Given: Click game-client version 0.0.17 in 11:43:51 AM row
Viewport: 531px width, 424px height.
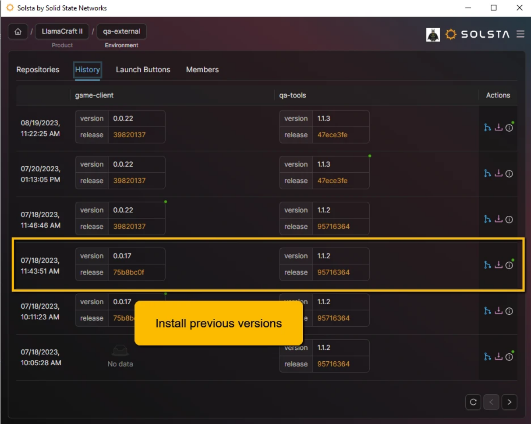Looking at the screenshot, I should click(122, 256).
